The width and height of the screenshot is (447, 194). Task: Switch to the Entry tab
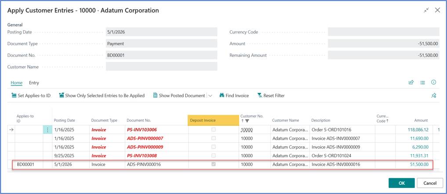[34, 83]
